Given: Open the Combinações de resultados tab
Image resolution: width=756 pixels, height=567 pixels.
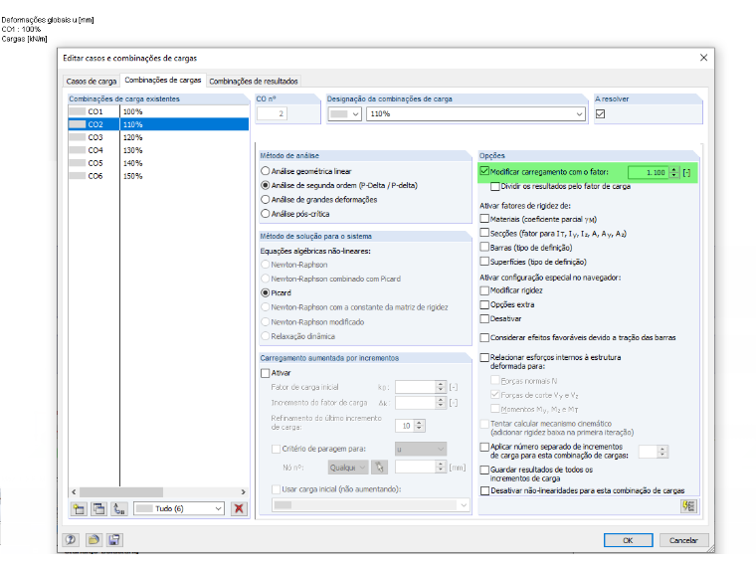Looking at the screenshot, I should 254,81.
